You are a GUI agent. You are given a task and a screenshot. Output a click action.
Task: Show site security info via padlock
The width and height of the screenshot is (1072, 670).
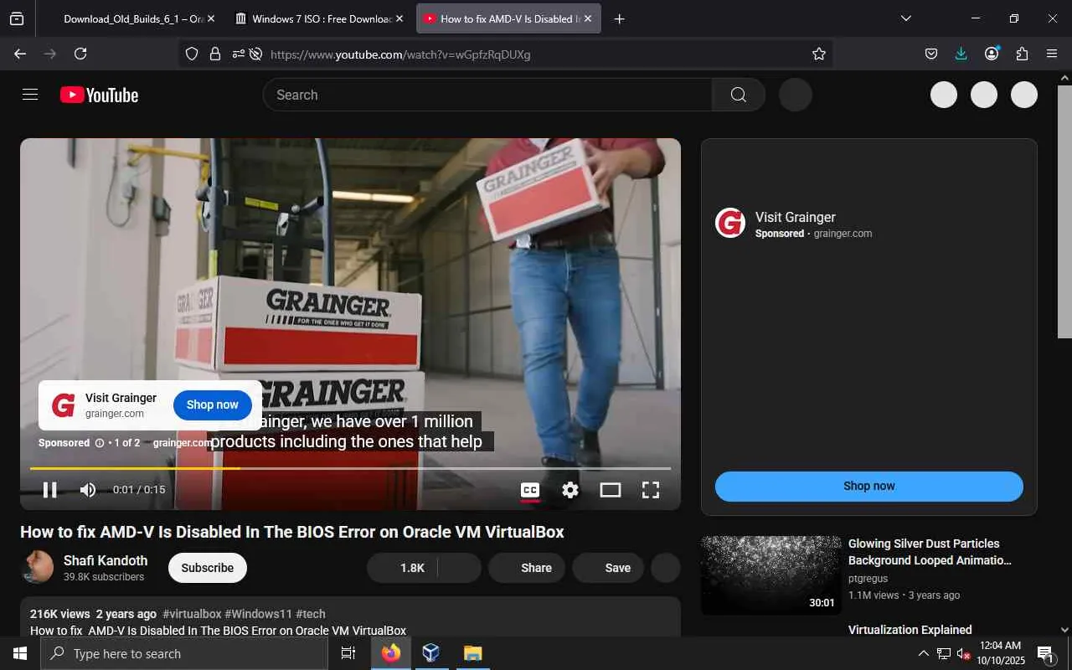(x=215, y=54)
